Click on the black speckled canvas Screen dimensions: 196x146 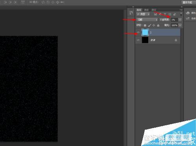[29, 89]
